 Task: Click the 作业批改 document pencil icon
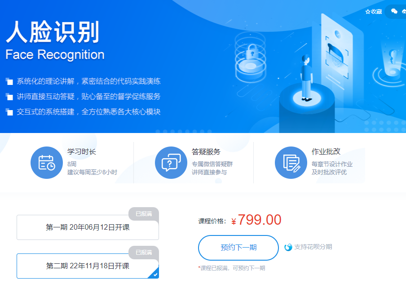(x=291, y=163)
